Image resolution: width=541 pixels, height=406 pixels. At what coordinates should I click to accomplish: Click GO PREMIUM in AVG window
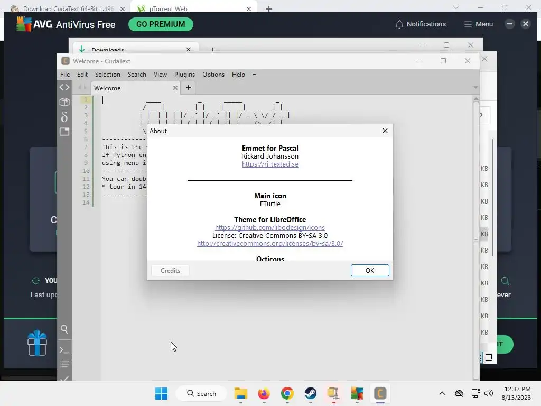161,24
